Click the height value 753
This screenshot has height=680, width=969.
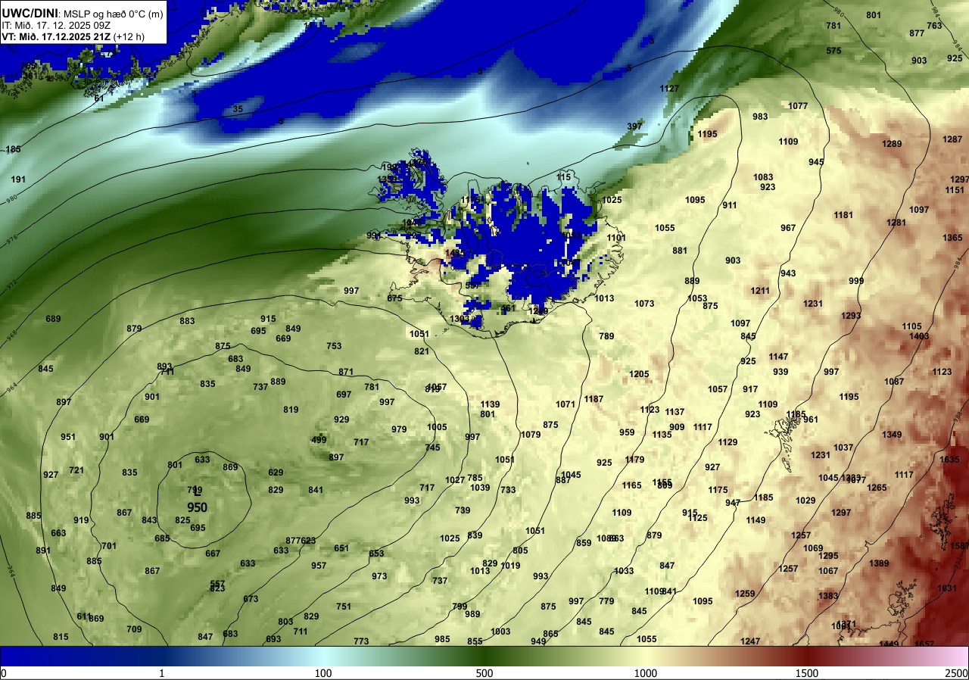click(x=334, y=346)
